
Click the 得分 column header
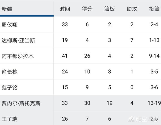point(87,9)
